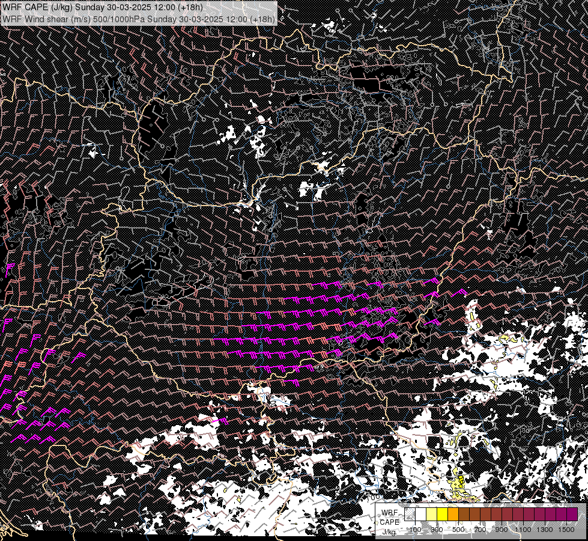
Task: Click the WRF Wind shear title line
Action: (139, 19)
